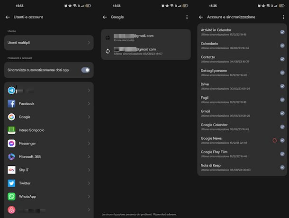Tap the Telegram account icon
Image resolution: width=289 pixels, height=218 pixels.
pyautogui.click(x=11, y=91)
